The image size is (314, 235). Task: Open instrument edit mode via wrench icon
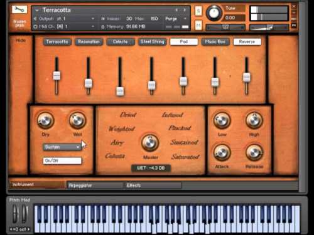click(x=19, y=9)
